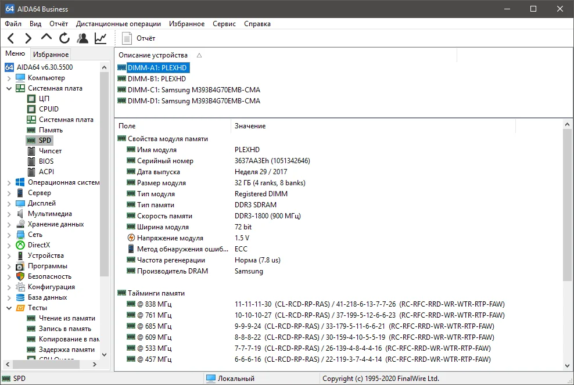Go back with the left arrow toolbar icon
574x385 pixels.
(11, 38)
